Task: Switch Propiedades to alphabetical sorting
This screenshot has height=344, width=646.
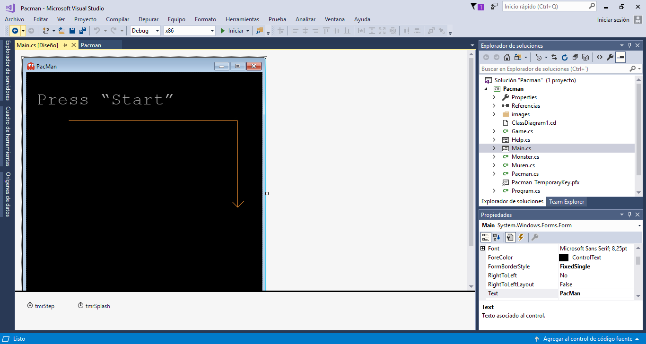Action: [497, 237]
